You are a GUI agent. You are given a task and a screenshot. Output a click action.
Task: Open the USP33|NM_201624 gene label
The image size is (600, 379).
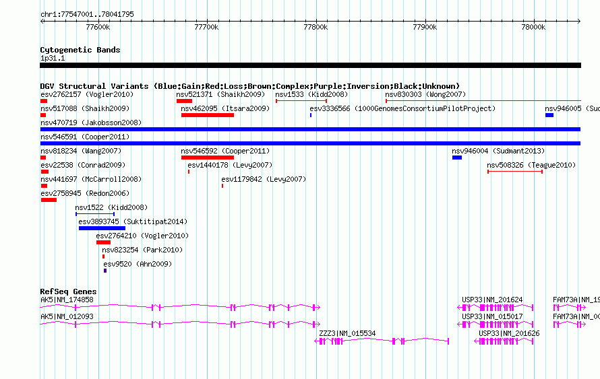coord(492,300)
